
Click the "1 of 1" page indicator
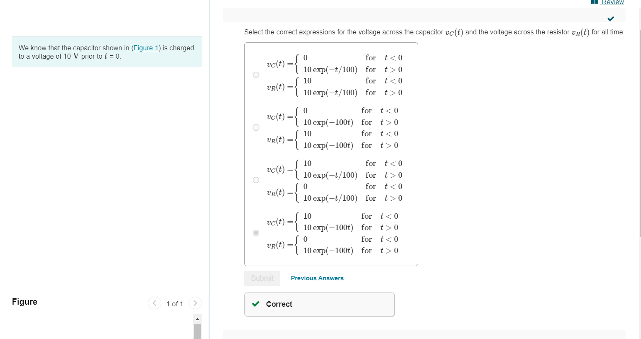coord(175,303)
